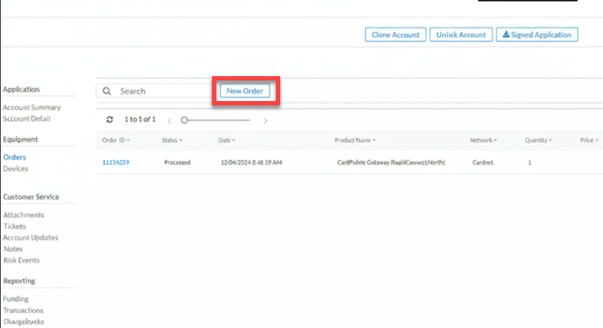Open the Status column dropdown
Viewport: 603px width, 328px height.
click(172, 140)
